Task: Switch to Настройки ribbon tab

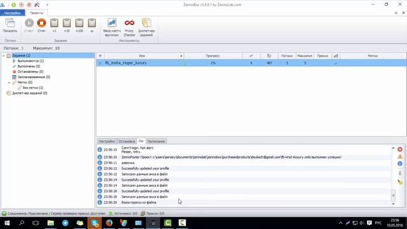Action: coord(12,13)
